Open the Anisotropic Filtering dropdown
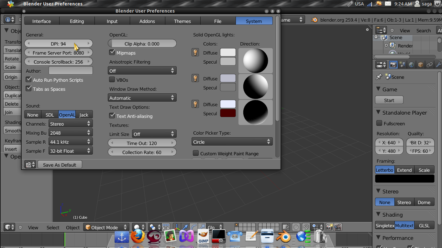Viewport: 442px width, 248px height. pyautogui.click(x=142, y=70)
